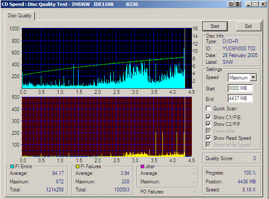Click the Quality Score value 0

(255, 158)
